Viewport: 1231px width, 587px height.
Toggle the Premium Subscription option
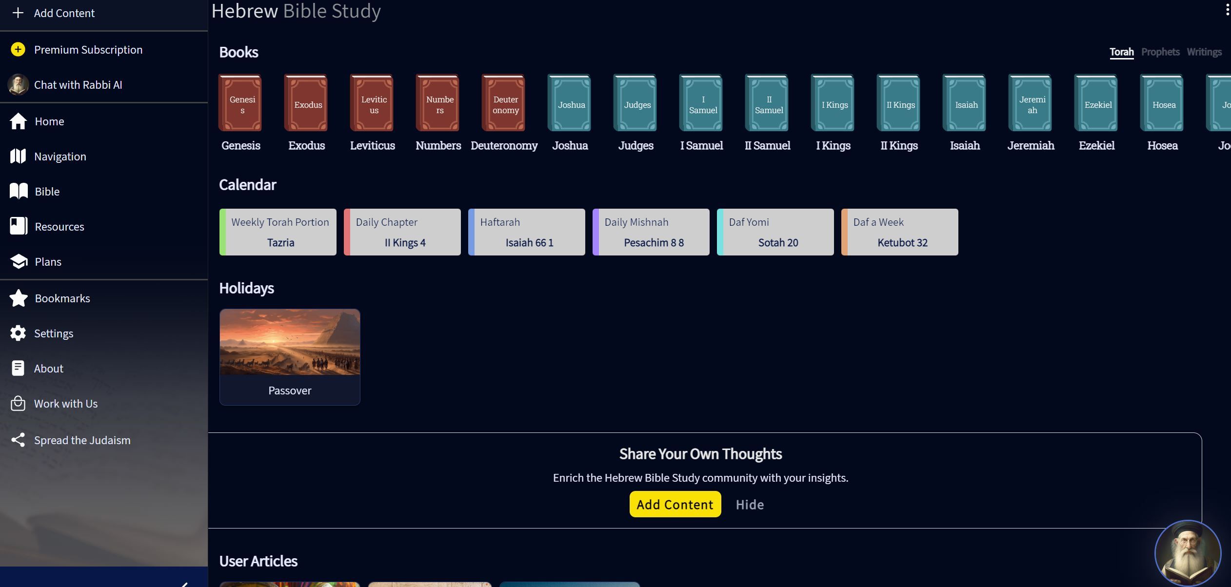pos(88,49)
